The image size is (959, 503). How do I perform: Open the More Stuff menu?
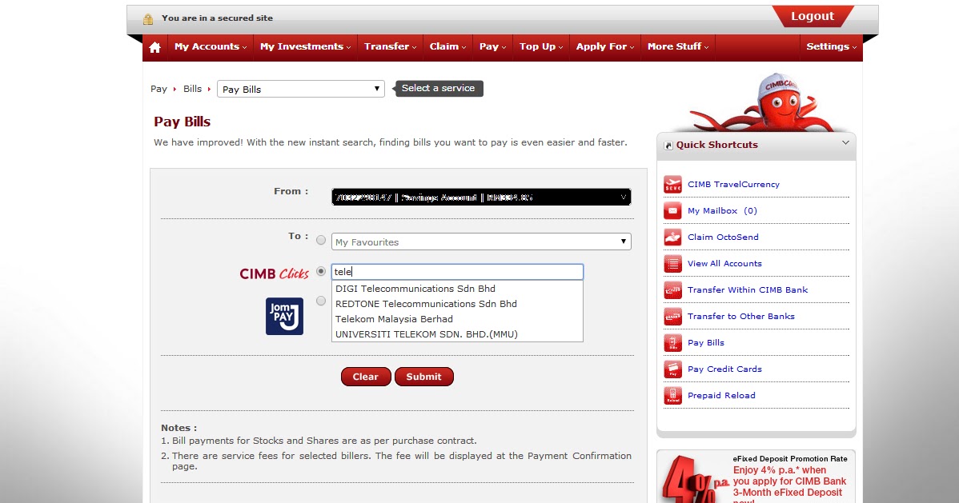point(678,47)
